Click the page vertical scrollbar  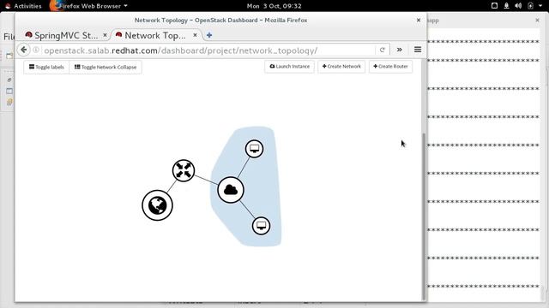tap(424, 216)
